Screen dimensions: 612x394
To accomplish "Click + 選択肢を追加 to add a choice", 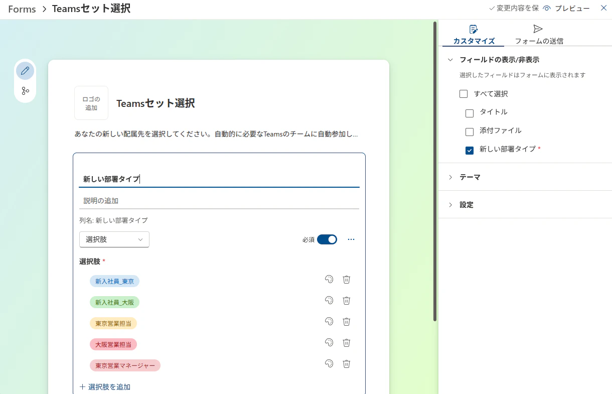I will pos(105,387).
